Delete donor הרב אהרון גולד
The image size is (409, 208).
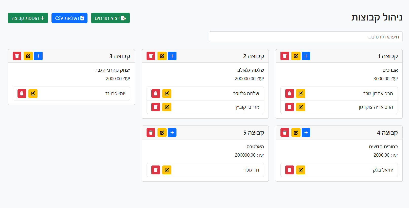(x=289, y=93)
